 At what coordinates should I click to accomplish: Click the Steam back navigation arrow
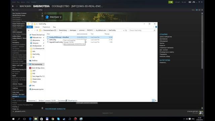13,6
